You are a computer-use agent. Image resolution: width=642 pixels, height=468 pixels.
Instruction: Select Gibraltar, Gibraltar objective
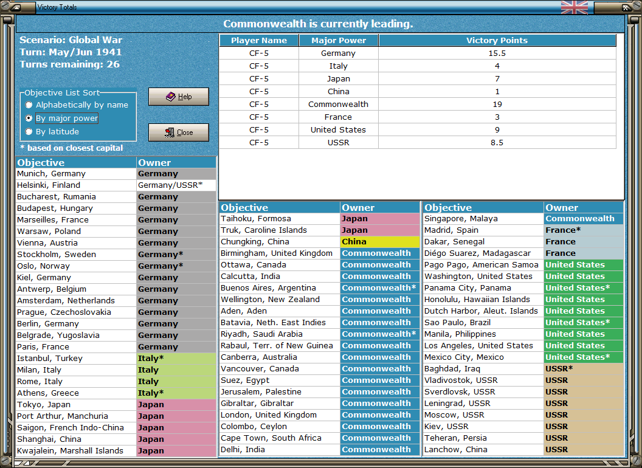[280, 404]
